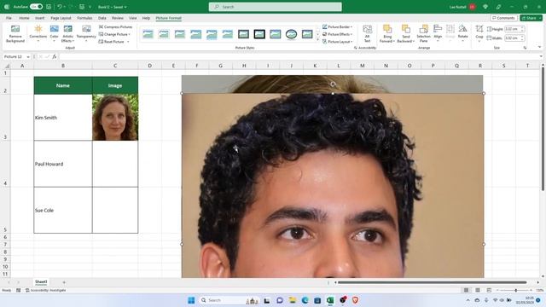Apply the oval picture style
The image size is (546, 307).
click(x=291, y=34)
